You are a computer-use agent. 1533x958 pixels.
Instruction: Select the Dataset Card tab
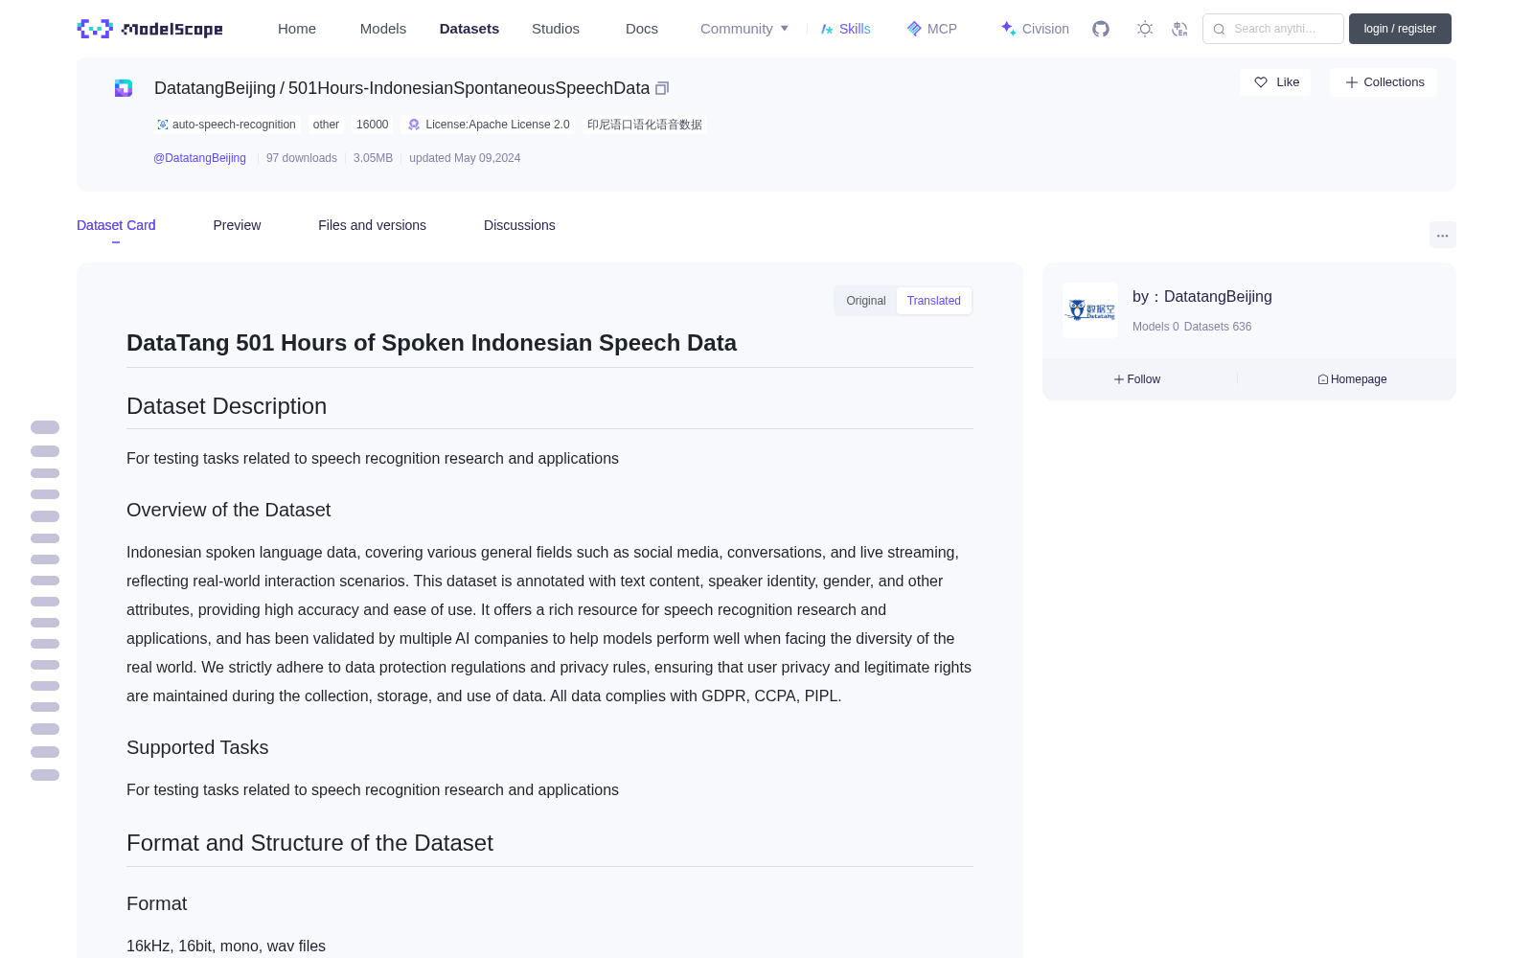click(x=116, y=225)
